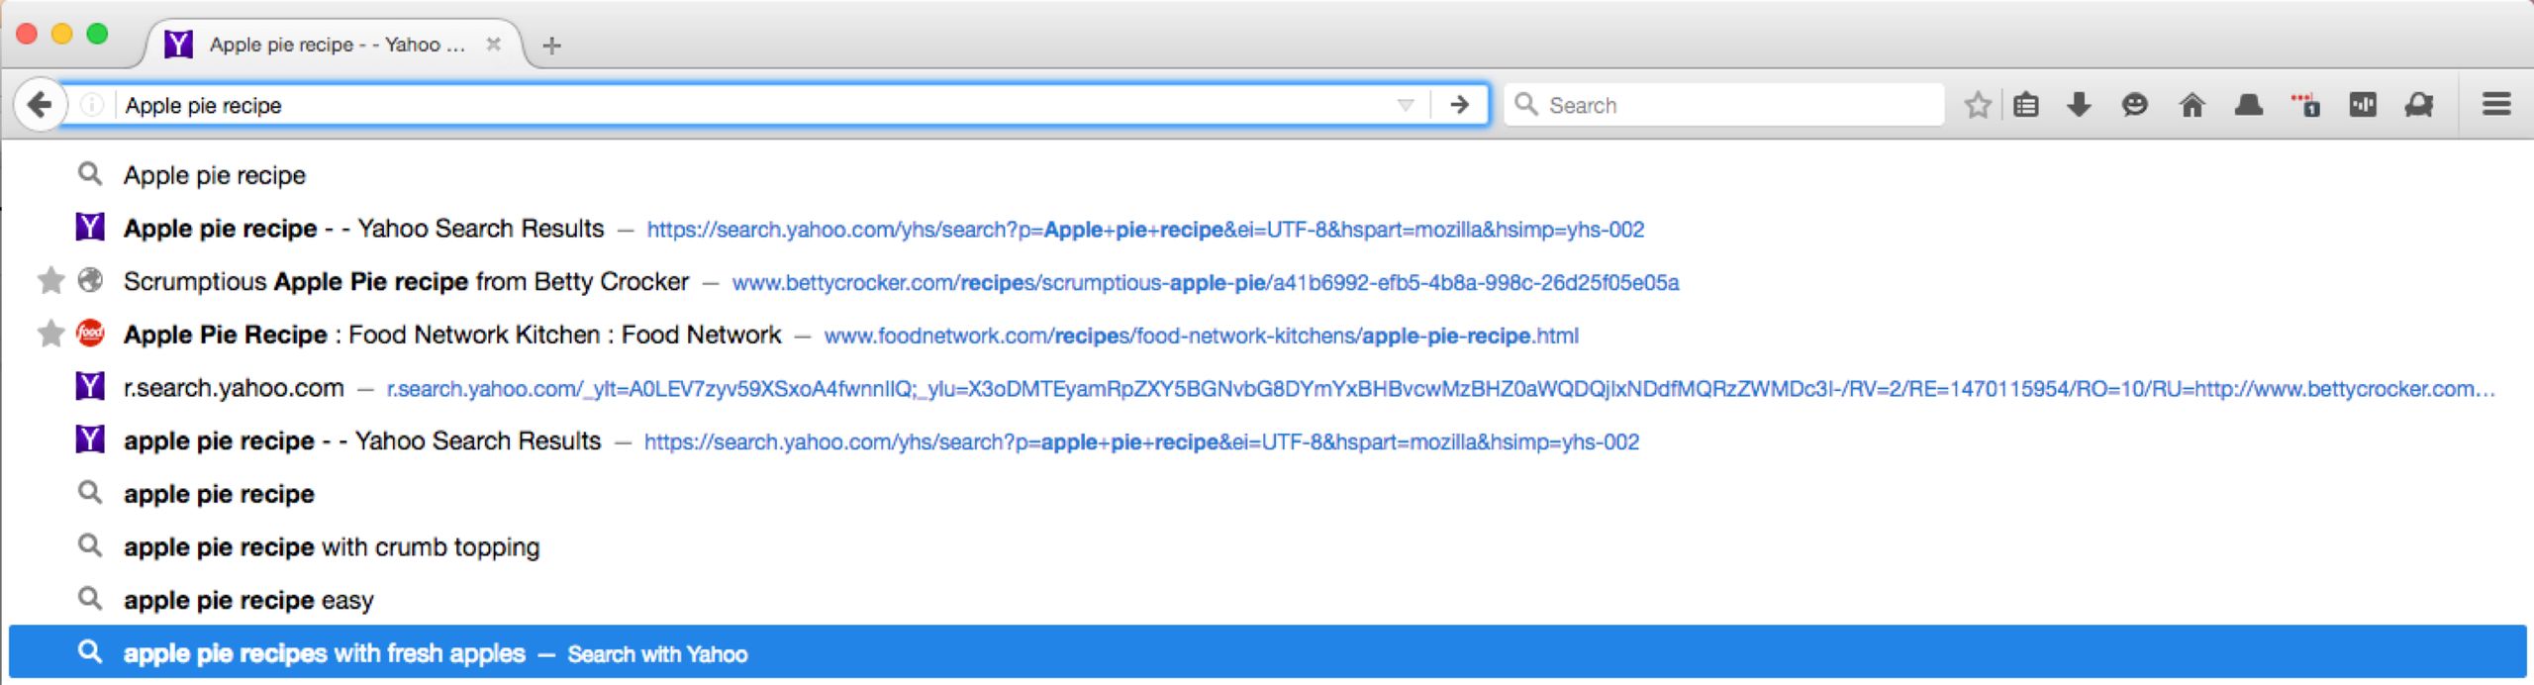Click inside the address bar text
The image size is (2534, 685).
(203, 105)
